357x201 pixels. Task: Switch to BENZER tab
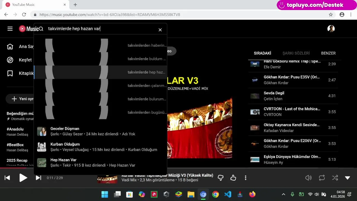click(x=328, y=53)
